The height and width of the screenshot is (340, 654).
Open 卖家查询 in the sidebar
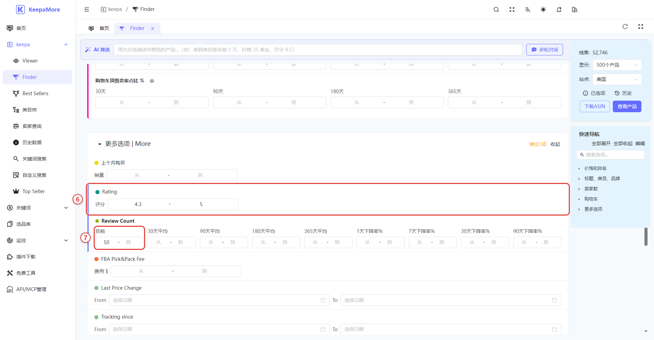(x=37, y=126)
